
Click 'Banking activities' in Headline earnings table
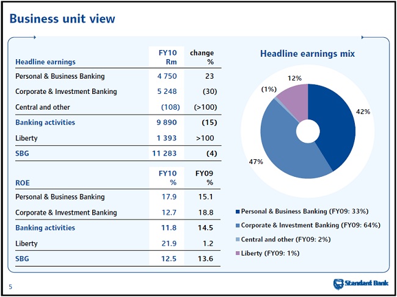(x=45, y=123)
